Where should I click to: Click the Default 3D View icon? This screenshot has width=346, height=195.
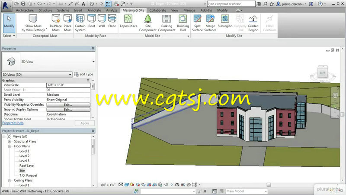pos(92,4)
